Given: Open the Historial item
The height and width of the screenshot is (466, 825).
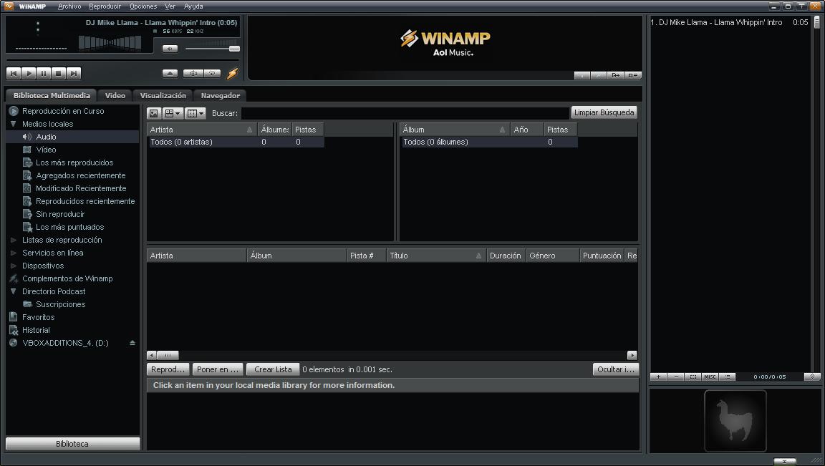Looking at the screenshot, I should (36, 330).
